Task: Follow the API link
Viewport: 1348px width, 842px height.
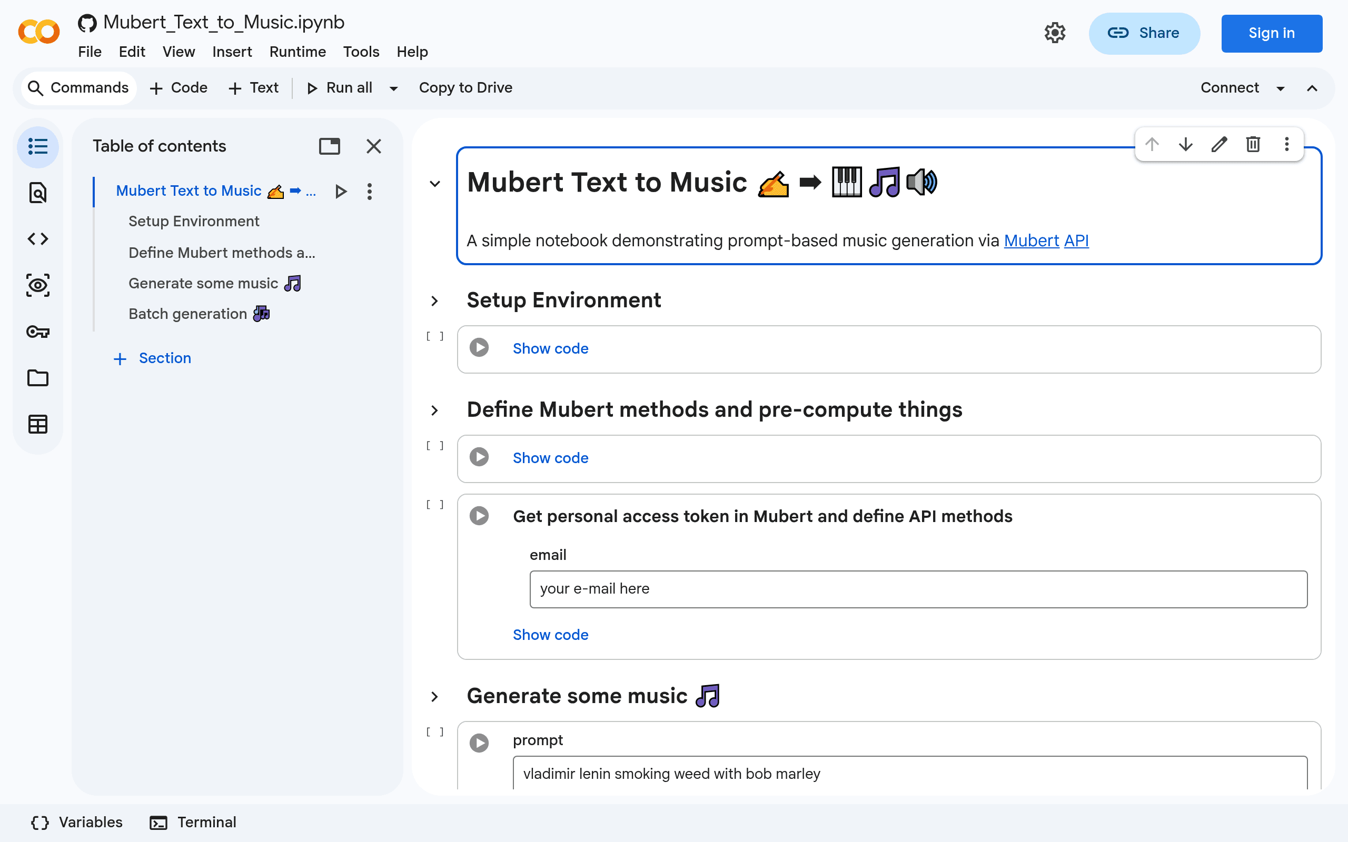Action: coord(1076,240)
